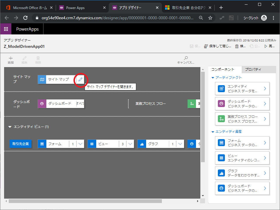The height and width of the screenshot is (210, 280).
Task: Click the Entity artifact icon in the components panel
Action: pos(221,89)
